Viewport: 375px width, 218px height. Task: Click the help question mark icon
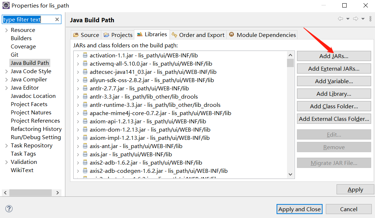(x=9, y=209)
